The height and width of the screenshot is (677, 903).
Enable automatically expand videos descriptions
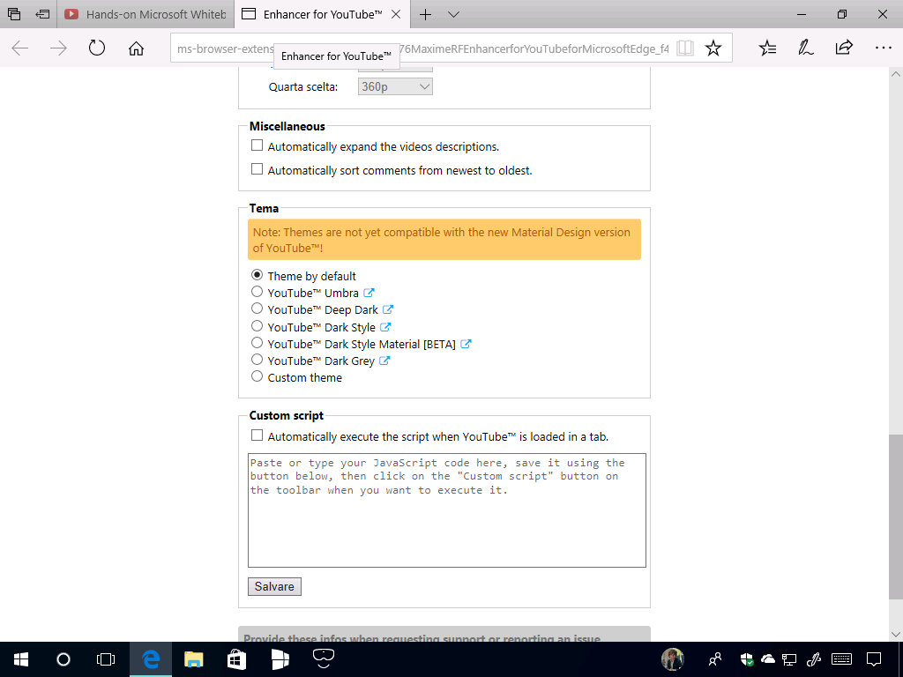pyautogui.click(x=257, y=145)
